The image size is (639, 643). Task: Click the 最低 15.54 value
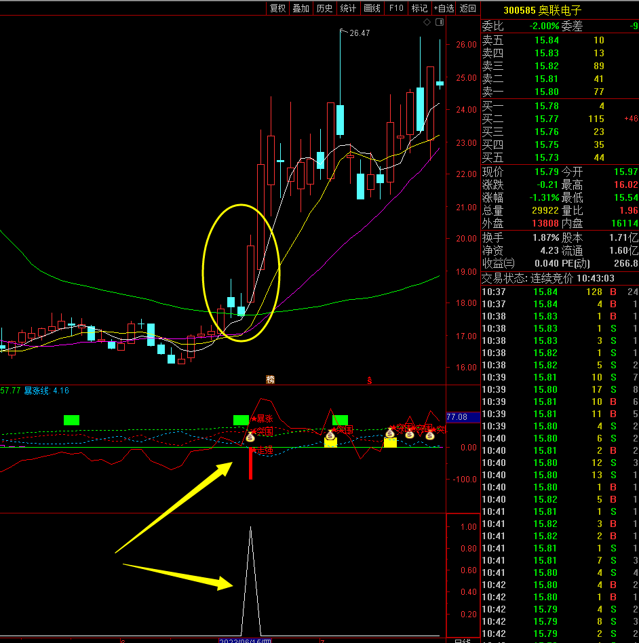coord(626,197)
